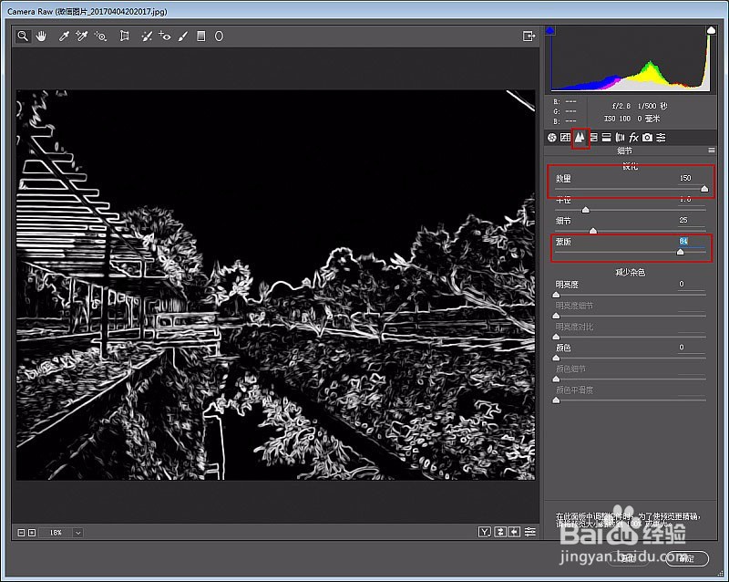Choose the White Balance eyedropper tool
The height and width of the screenshot is (582, 729).
coord(64,36)
